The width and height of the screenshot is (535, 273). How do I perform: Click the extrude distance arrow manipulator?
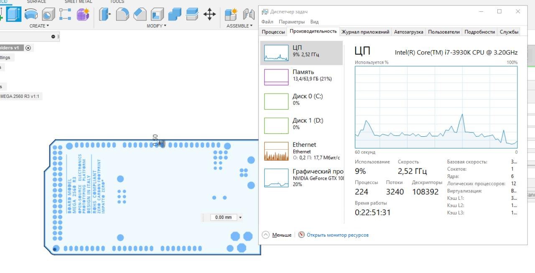(x=162, y=143)
